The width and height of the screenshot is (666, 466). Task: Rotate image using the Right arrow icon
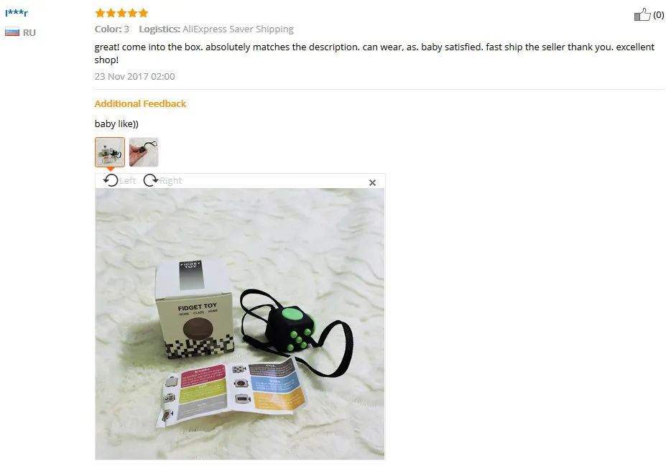coord(150,180)
